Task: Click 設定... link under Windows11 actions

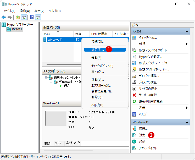Action: point(143,135)
